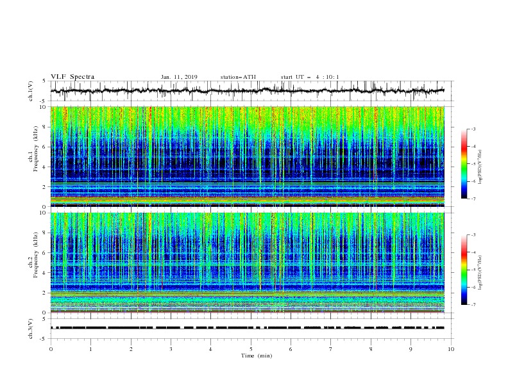The height and width of the screenshot is (392, 508).
Task: Click the '-5' label on ch.2 color scale
Action: tap(473, 270)
